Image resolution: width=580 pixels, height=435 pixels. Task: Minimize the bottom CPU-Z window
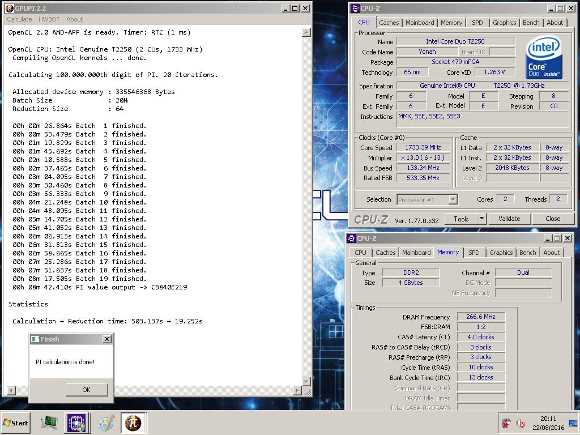pyautogui.click(x=549, y=238)
